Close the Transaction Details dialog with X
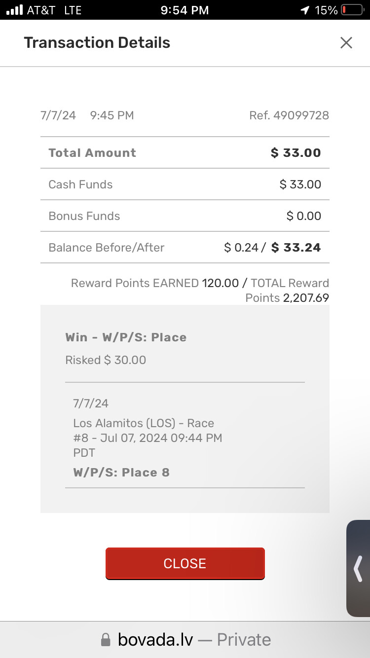The width and height of the screenshot is (370, 658). coord(346,43)
